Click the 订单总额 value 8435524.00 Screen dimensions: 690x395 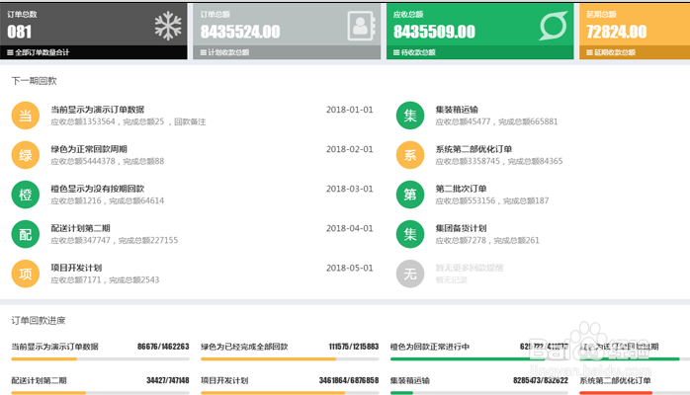pos(240,32)
